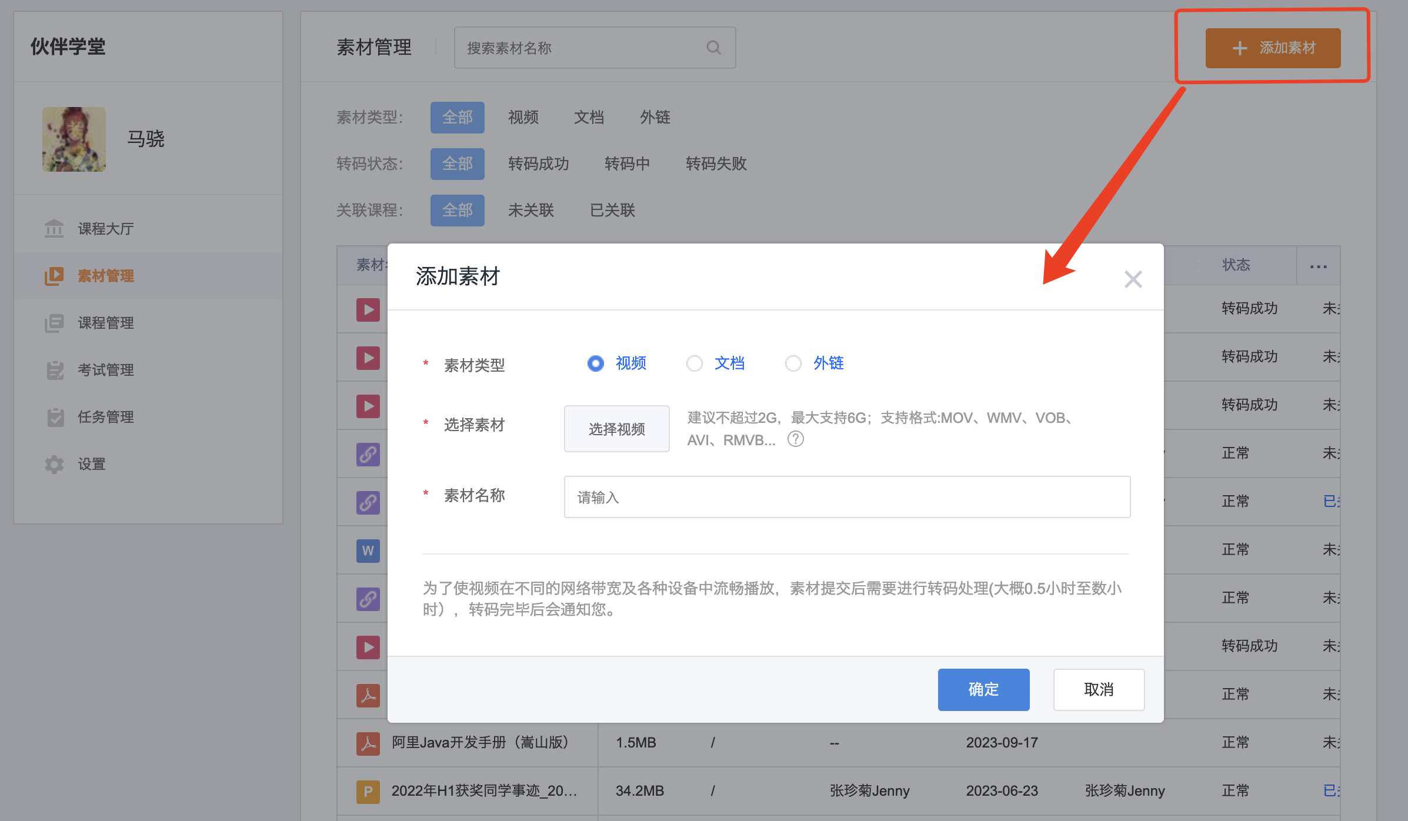This screenshot has width=1408, height=821.
Task: Select 全部 under 素材类型 filter
Action: click(458, 118)
